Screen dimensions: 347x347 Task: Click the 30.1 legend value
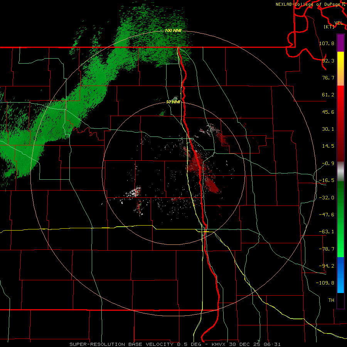328,129
